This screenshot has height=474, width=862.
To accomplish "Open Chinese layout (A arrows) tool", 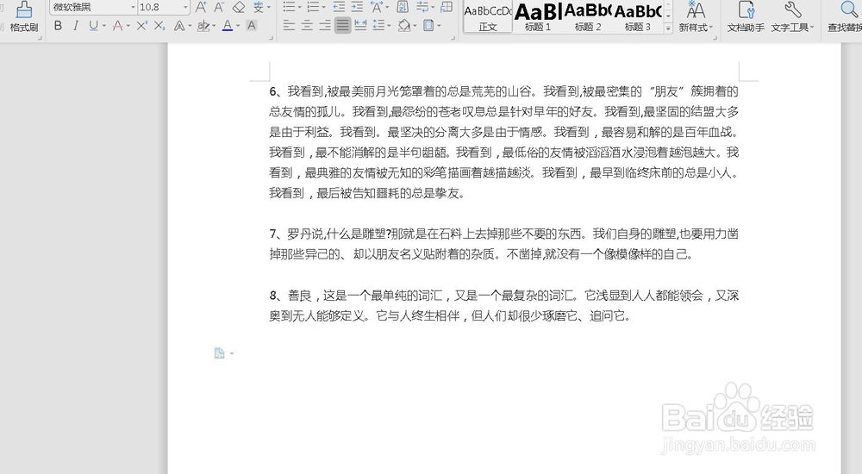I will [x=377, y=7].
